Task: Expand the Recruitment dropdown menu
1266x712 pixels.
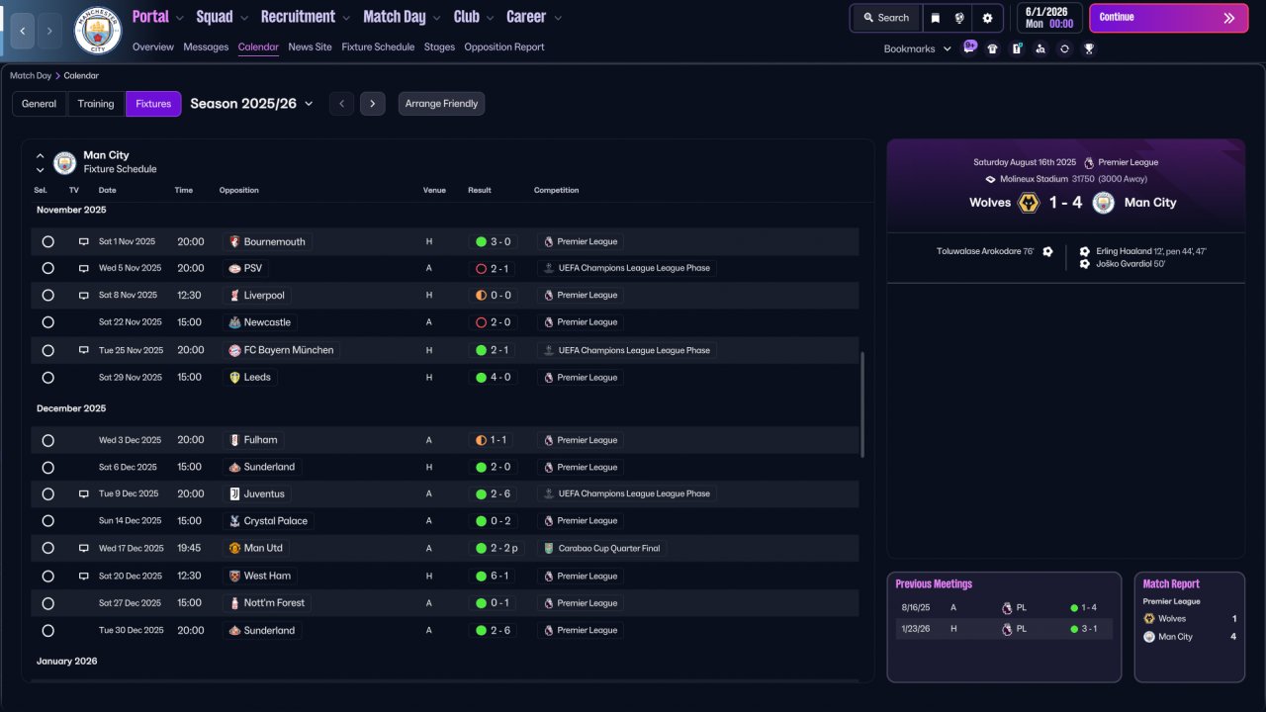Action: [x=306, y=17]
